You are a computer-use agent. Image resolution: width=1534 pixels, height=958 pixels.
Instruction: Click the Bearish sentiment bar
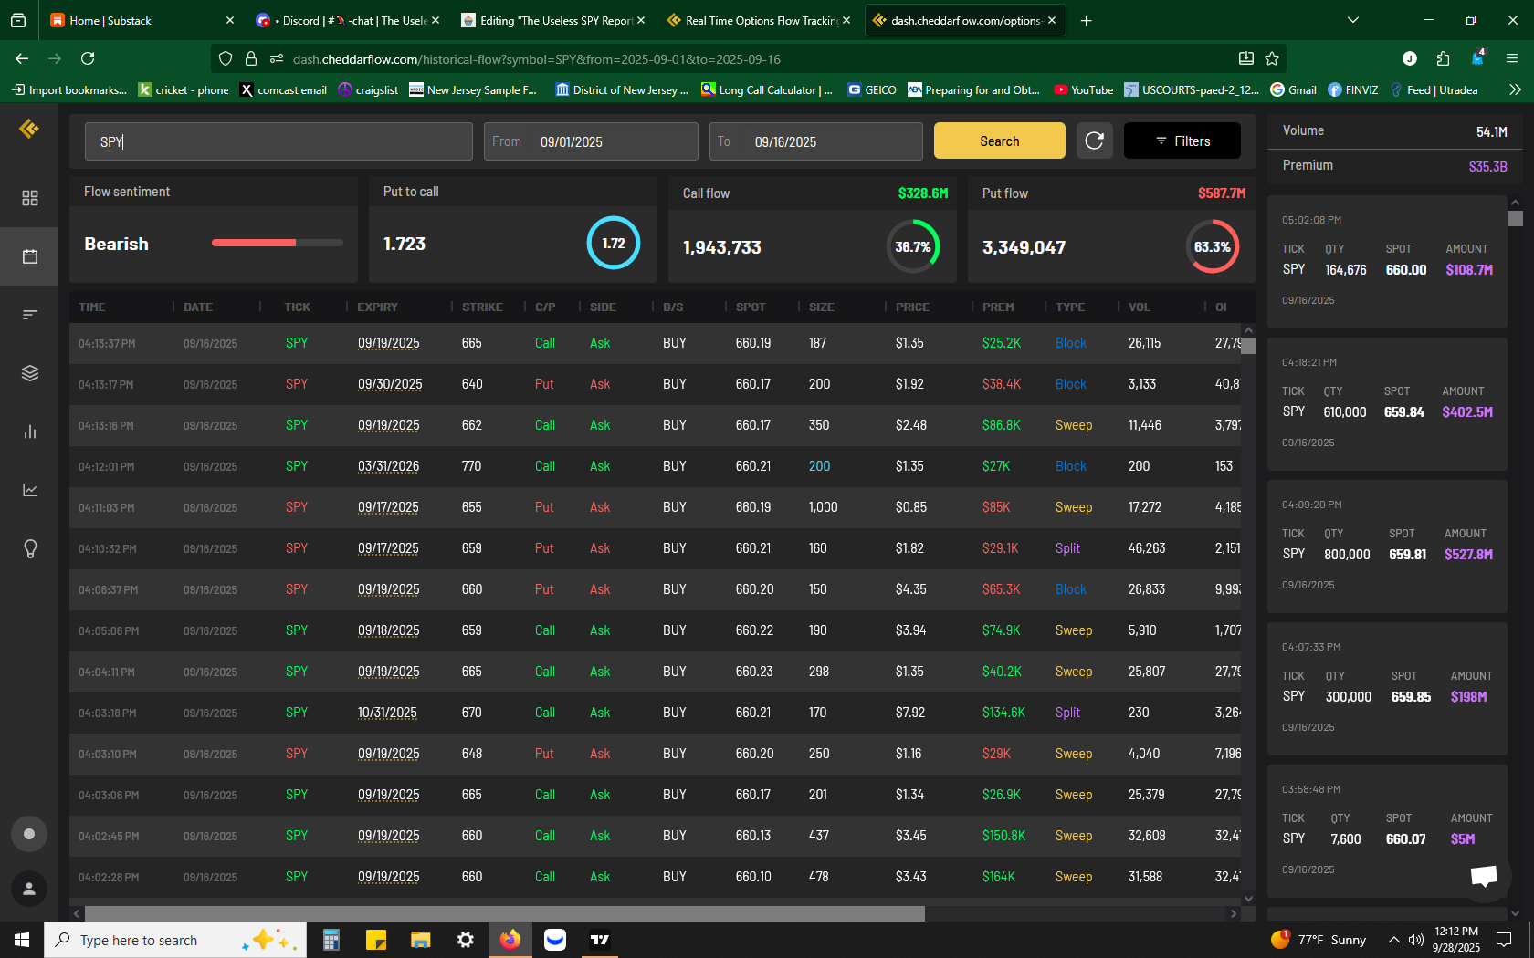(278, 243)
